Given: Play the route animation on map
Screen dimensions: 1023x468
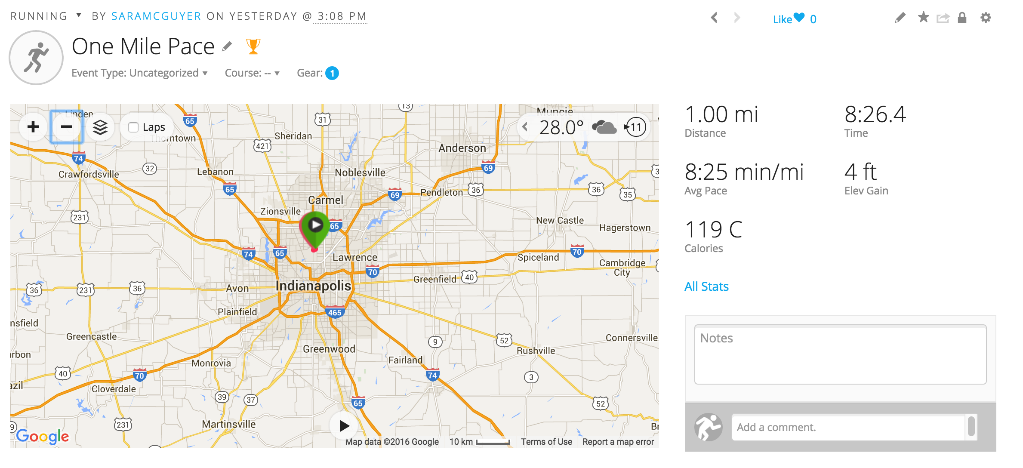Looking at the screenshot, I should [344, 426].
